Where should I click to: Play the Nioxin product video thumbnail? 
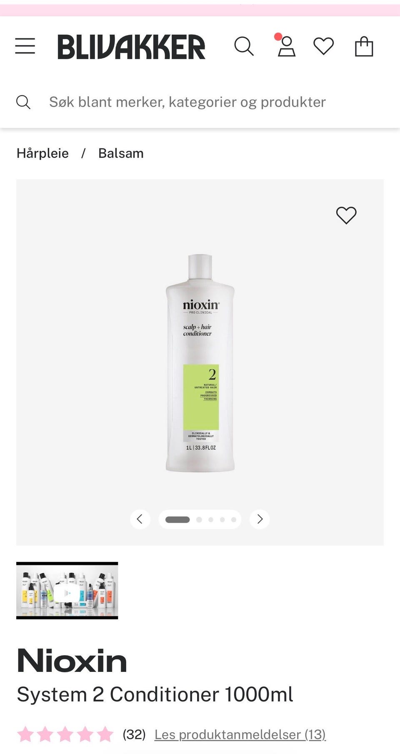67,591
